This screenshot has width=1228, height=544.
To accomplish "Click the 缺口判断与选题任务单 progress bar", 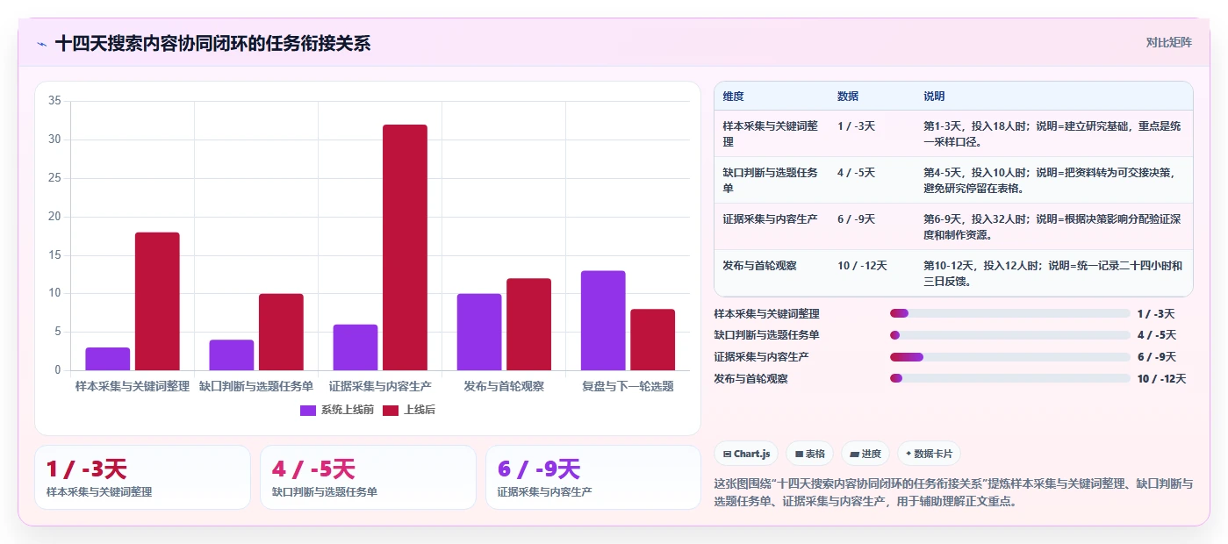I will point(1009,335).
